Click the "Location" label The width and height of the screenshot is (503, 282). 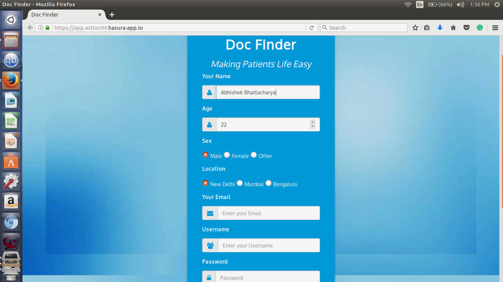pos(214,169)
